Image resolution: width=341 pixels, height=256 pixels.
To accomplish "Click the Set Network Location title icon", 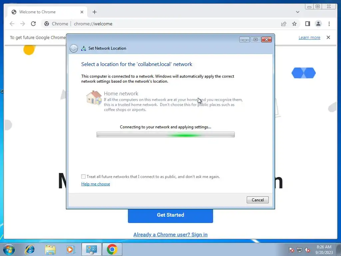I will click(x=84, y=48).
